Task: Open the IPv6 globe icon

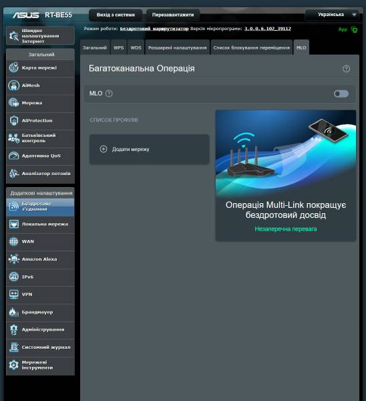Action: pos(14,277)
